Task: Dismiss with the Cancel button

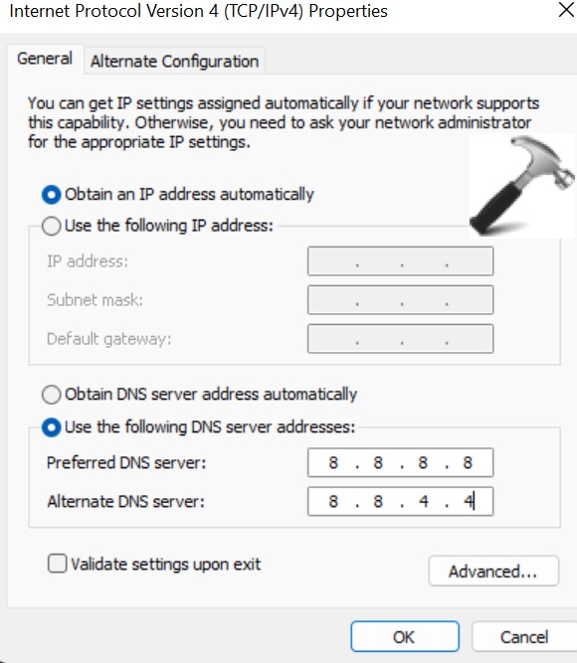Action: (524, 636)
